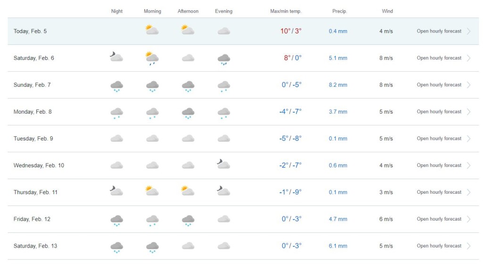Open hourly forecast for Monday, Feb. 8
The height and width of the screenshot is (264, 483).
click(x=439, y=112)
